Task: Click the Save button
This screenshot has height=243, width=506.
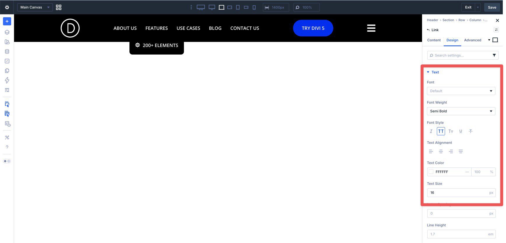Action: tap(492, 7)
